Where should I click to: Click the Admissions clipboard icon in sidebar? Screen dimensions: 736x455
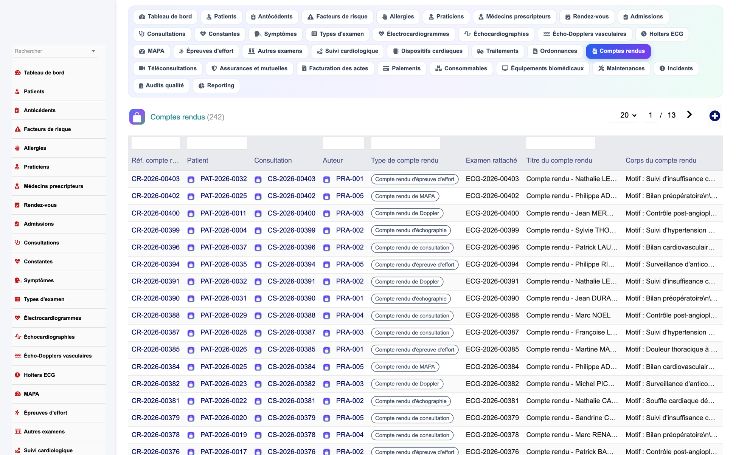[x=17, y=224]
